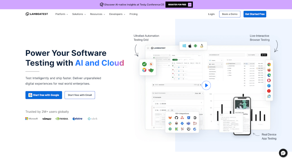The image size is (292, 161).
Task: Click the GitHub icon in the integrations card
Action: click(176, 118)
